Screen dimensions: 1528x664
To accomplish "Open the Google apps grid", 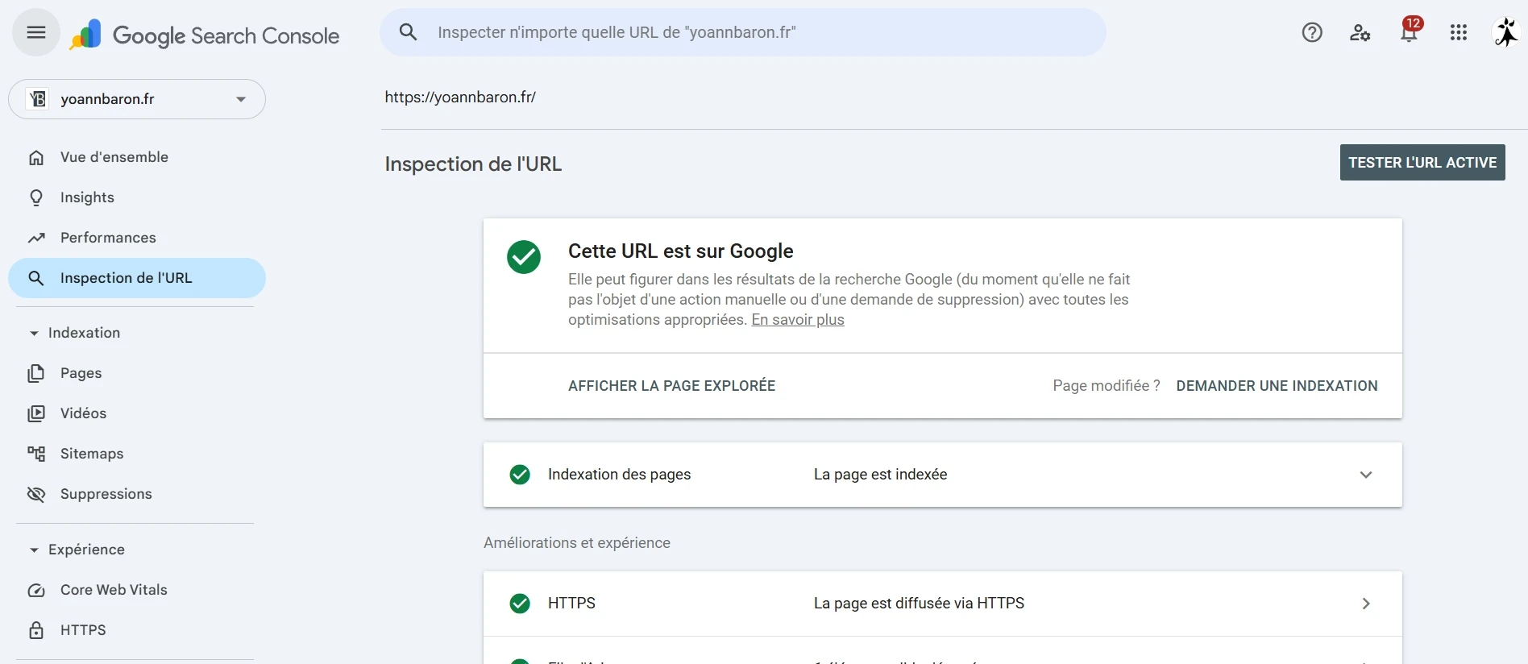I will point(1459,32).
